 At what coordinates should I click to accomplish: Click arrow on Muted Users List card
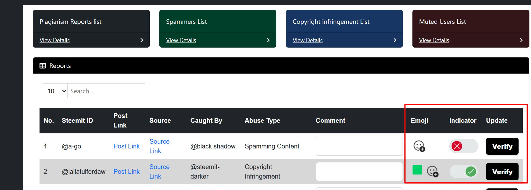coord(521,40)
